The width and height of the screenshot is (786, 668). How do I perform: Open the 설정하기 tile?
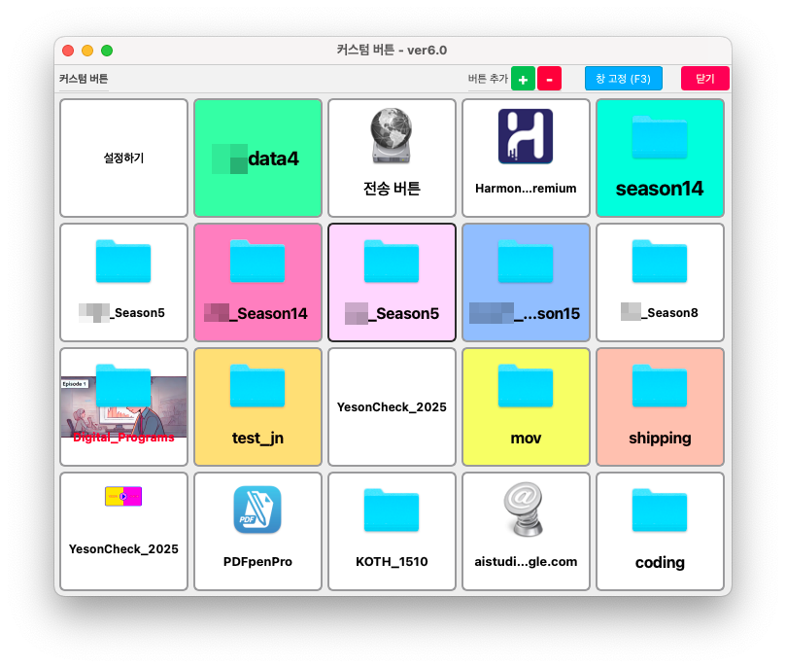(x=123, y=158)
